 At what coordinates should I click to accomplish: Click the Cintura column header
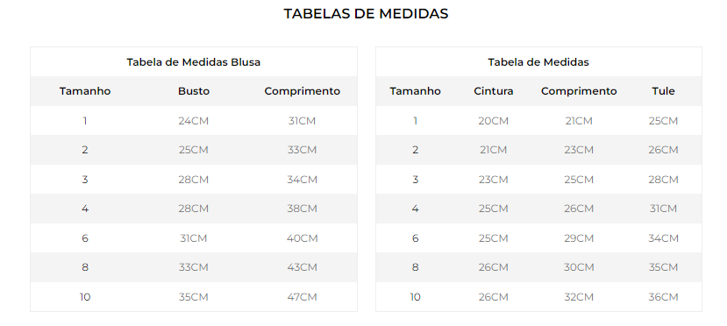(x=494, y=91)
